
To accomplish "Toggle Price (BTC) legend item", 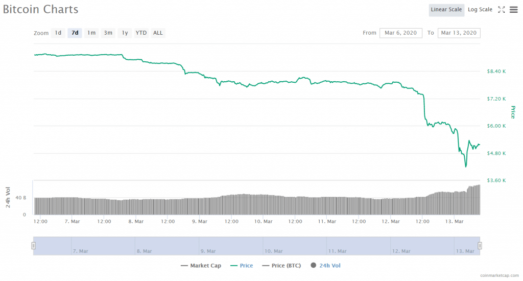I will 282,265.
